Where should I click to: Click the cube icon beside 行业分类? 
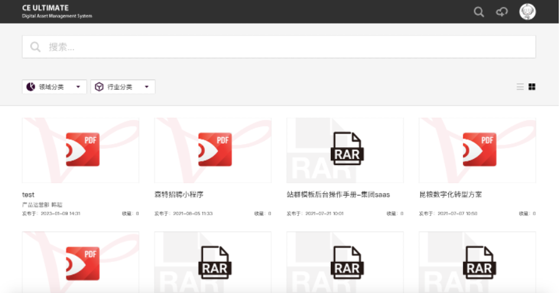(x=99, y=87)
